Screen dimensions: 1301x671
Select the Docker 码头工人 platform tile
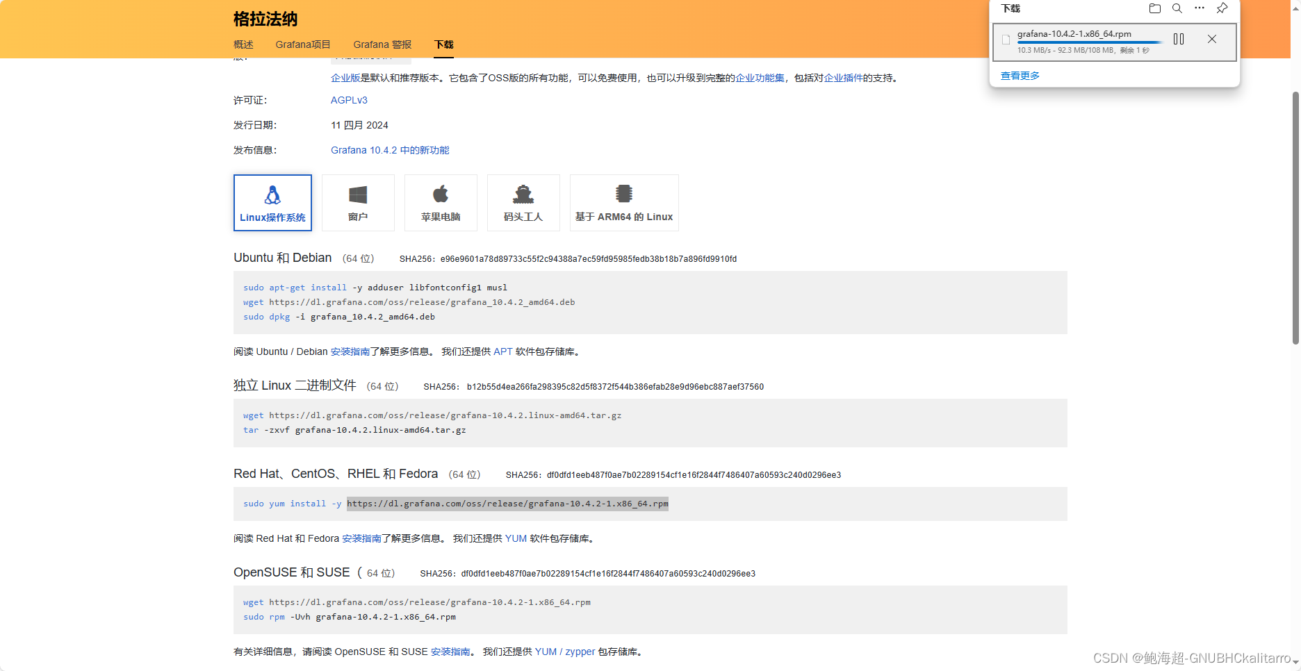coord(523,202)
